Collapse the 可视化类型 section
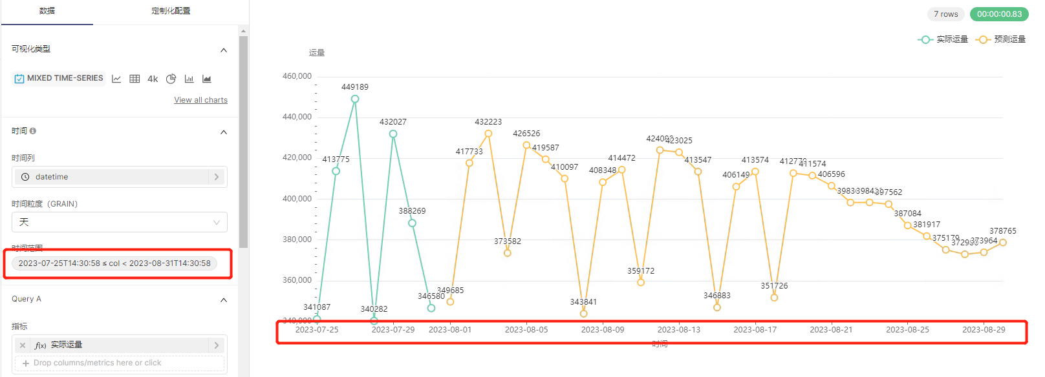The width and height of the screenshot is (1045, 377). pyautogui.click(x=224, y=50)
